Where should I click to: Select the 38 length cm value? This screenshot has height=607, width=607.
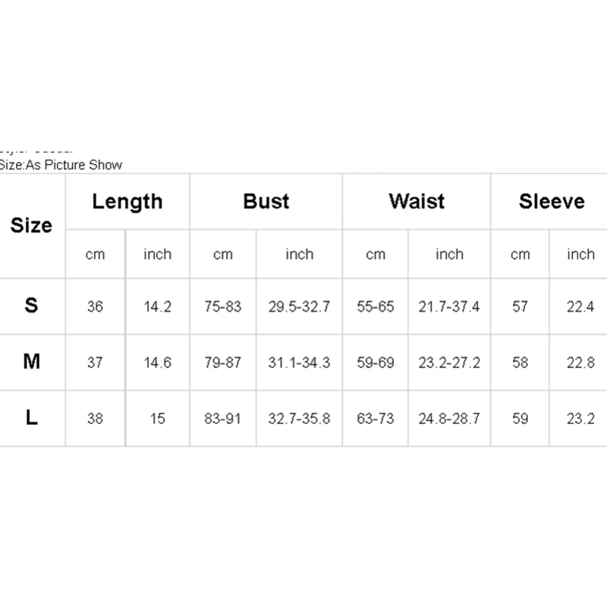[95, 419]
